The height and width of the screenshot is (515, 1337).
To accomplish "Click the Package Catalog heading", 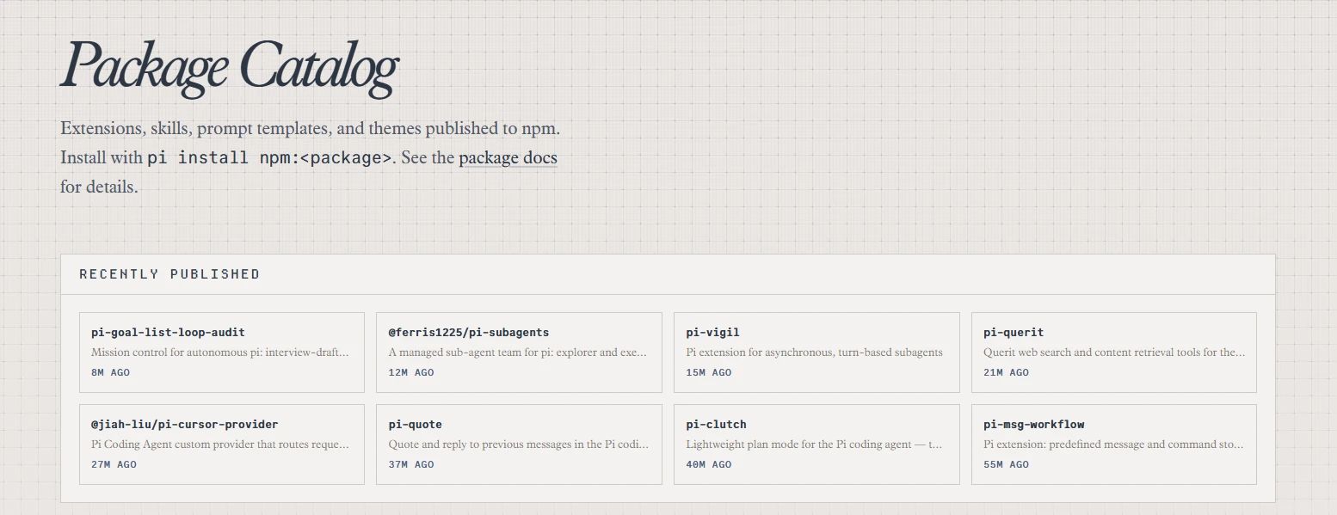I will click(229, 67).
